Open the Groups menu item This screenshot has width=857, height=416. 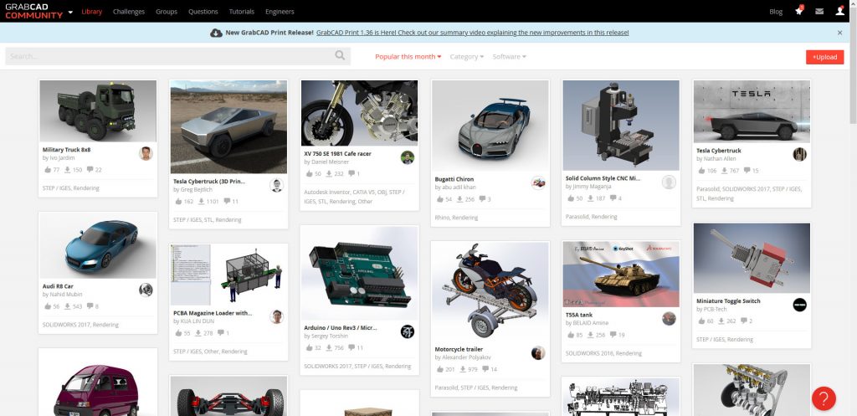pyautogui.click(x=167, y=12)
